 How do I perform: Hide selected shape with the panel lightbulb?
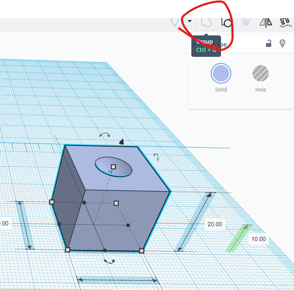[x=282, y=44]
